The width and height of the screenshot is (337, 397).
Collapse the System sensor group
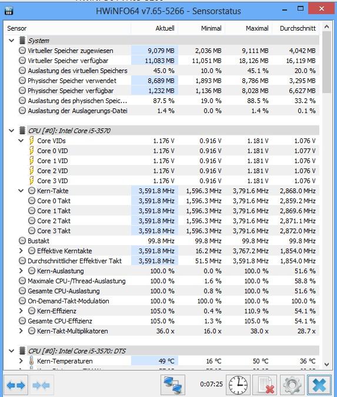point(11,40)
